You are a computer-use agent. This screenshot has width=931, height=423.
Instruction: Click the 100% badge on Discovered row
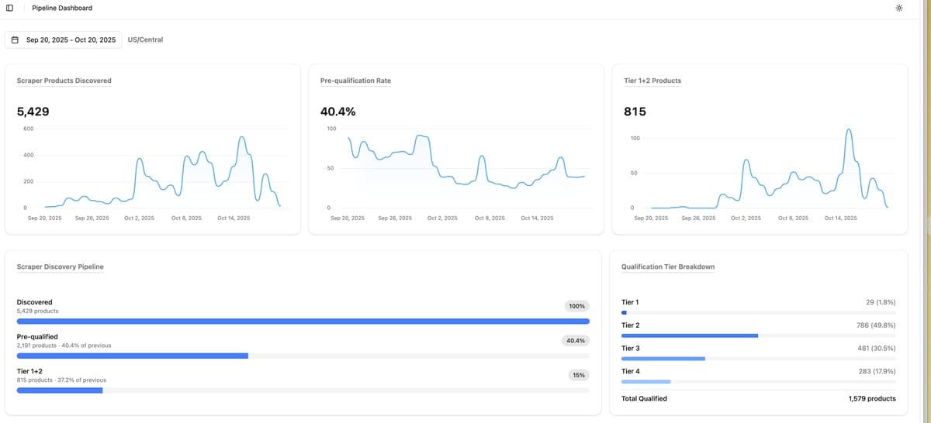click(x=577, y=306)
